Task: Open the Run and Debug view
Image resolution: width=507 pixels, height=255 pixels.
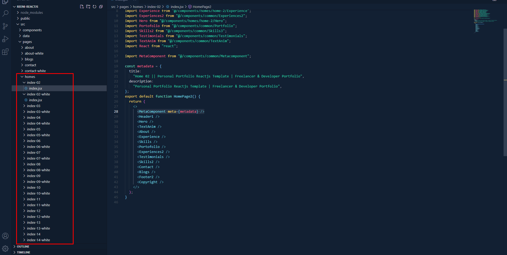Action: coord(5,39)
